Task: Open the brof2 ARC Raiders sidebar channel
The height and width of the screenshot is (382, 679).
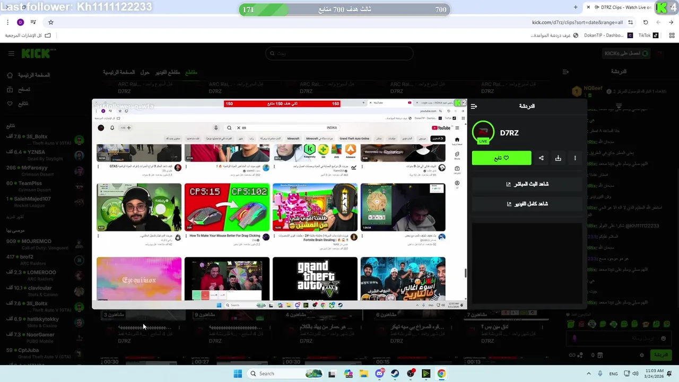Action: pyautogui.click(x=45, y=259)
